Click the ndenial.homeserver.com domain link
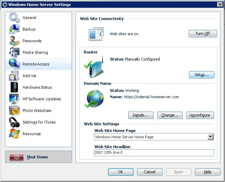This screenshot has height=182, width=225. pos(152,97)
